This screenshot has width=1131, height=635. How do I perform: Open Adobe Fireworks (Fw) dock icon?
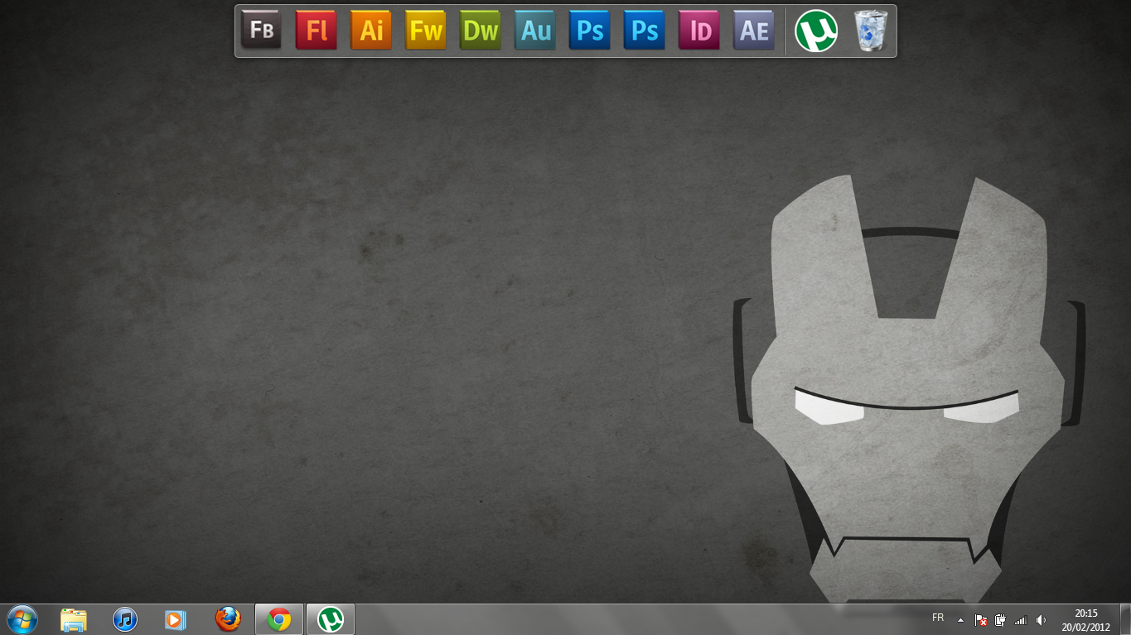pyautogui.click(x=426, y=31)
